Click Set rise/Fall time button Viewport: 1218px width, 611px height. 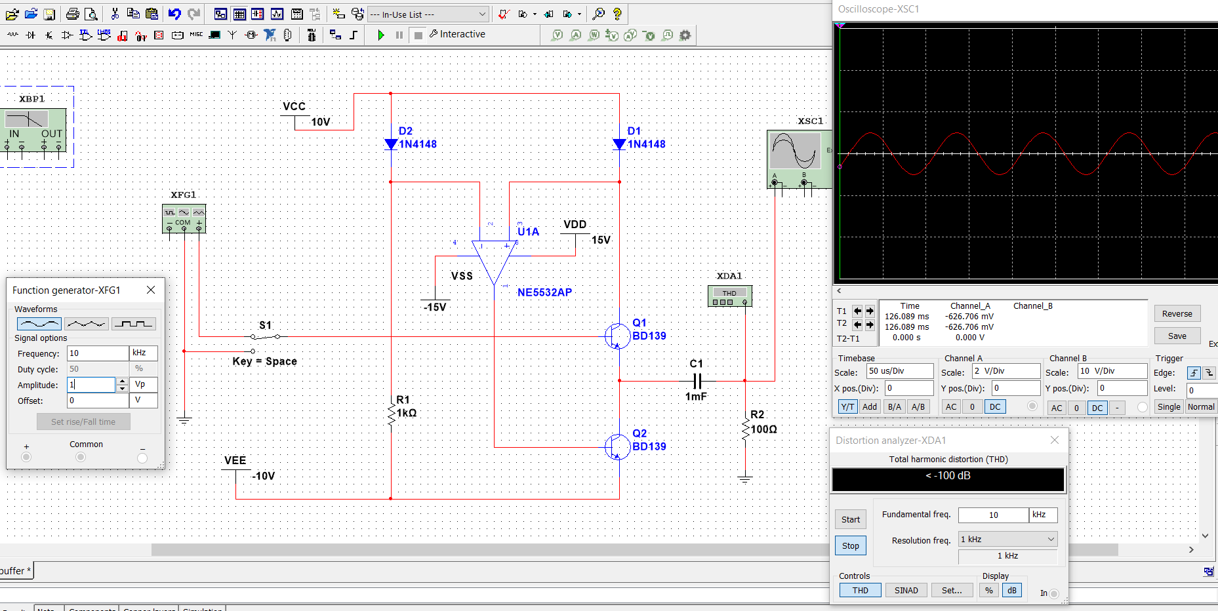coord(83,422)
